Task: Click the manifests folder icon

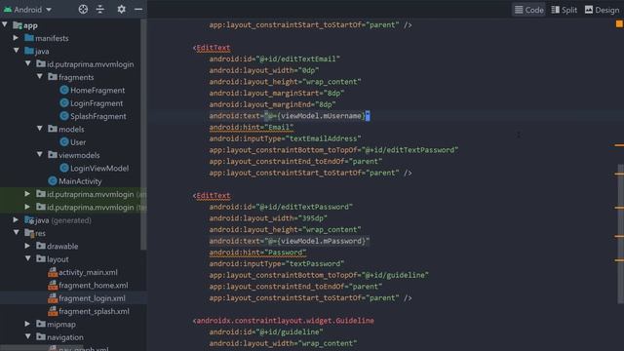Action: tap(29, 38)
